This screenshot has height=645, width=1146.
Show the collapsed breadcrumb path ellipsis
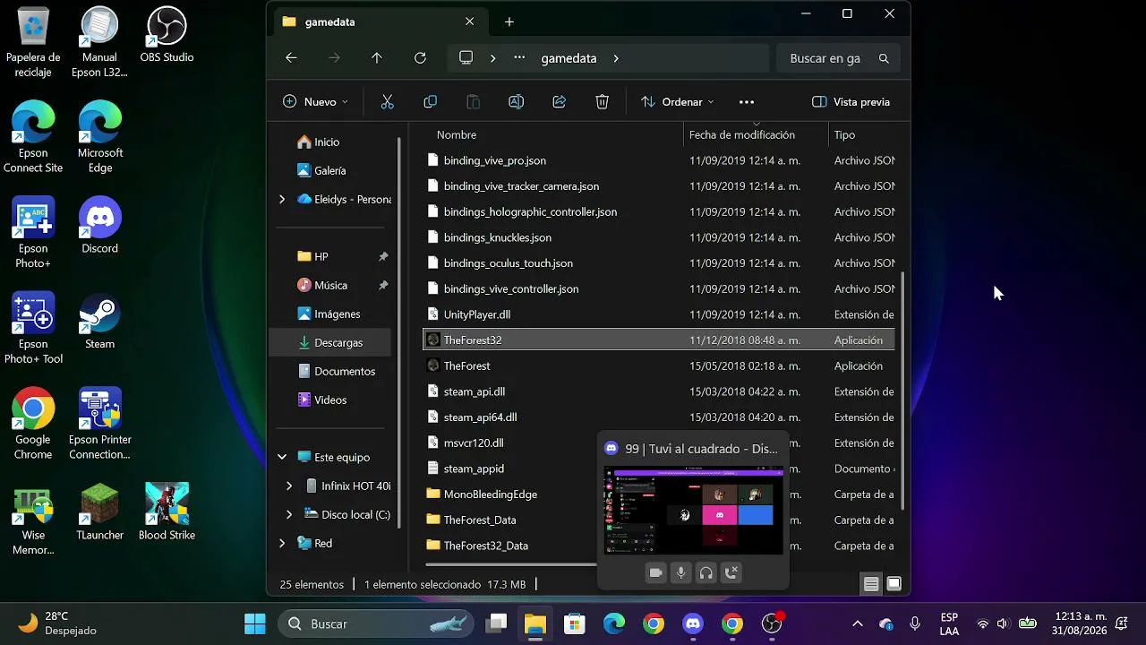[x=519, y=58]
